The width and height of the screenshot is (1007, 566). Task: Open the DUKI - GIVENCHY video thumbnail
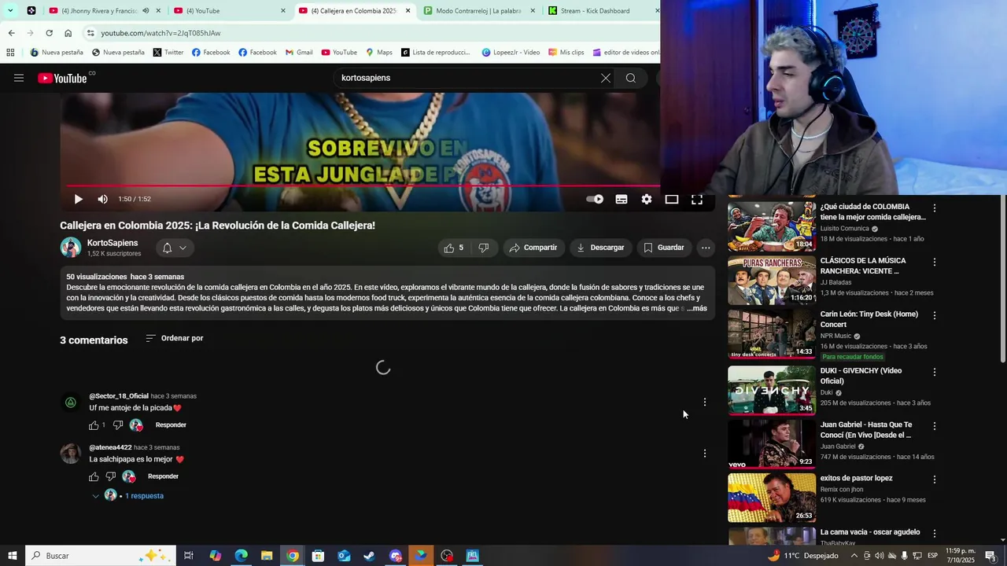point(772,390)
